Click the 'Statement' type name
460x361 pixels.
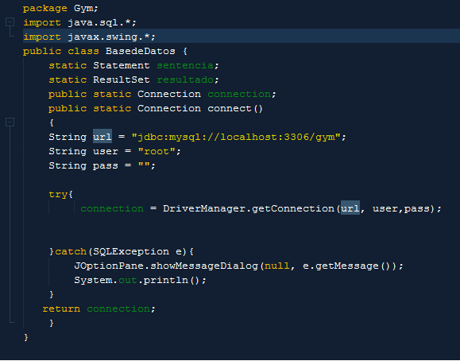click(x=122, y=65)
